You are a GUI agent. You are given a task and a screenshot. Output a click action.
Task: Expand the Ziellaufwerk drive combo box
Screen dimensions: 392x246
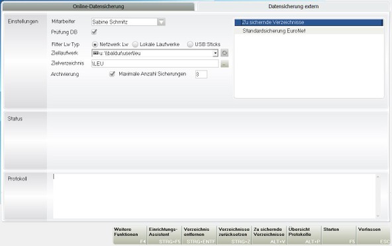(215, 53)
